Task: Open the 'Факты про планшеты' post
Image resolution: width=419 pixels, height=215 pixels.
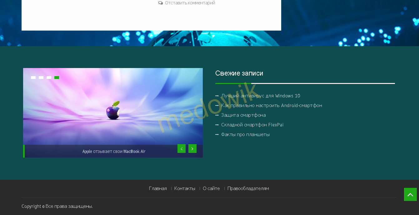Action: (x=245, y=134)
